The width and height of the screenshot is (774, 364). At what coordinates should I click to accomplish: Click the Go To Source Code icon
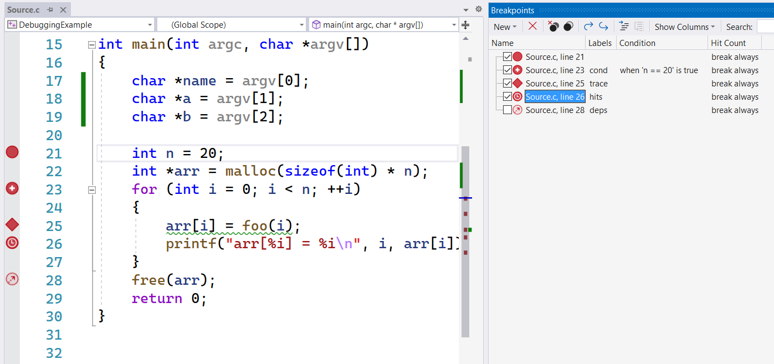point(624,27)
